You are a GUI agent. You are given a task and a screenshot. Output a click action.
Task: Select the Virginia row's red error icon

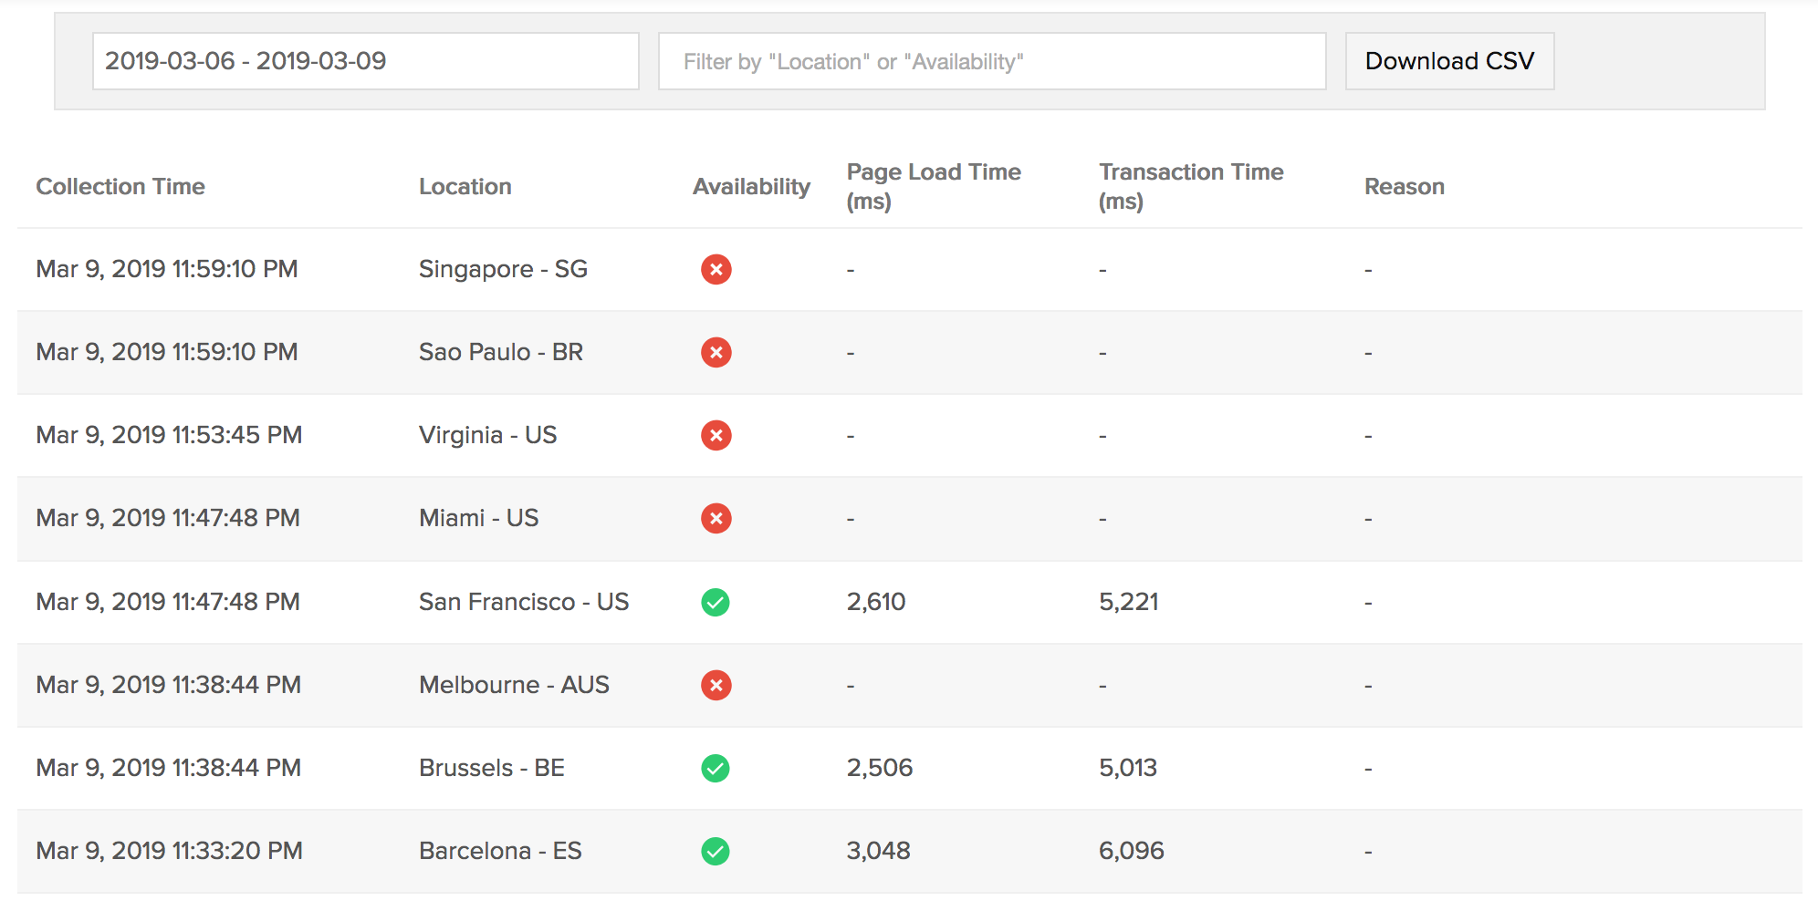[x=716, y=435]
